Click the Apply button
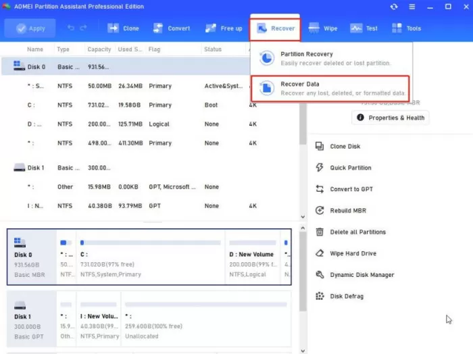Image resolution: width=473 pixels, height=354 pixels. (30, 28)
